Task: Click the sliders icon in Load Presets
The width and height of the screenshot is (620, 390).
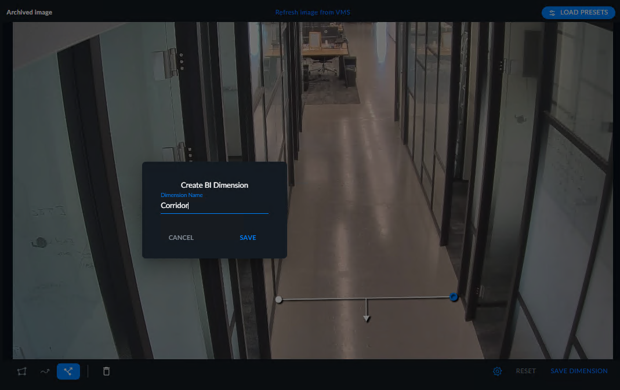Action: click(552, 13)
